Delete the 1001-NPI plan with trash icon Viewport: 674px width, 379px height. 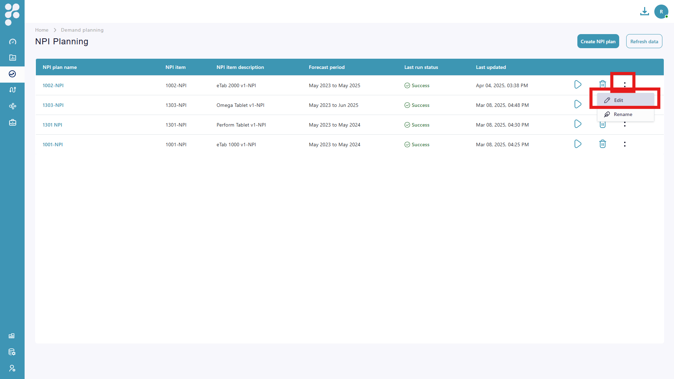coord(603,144)
